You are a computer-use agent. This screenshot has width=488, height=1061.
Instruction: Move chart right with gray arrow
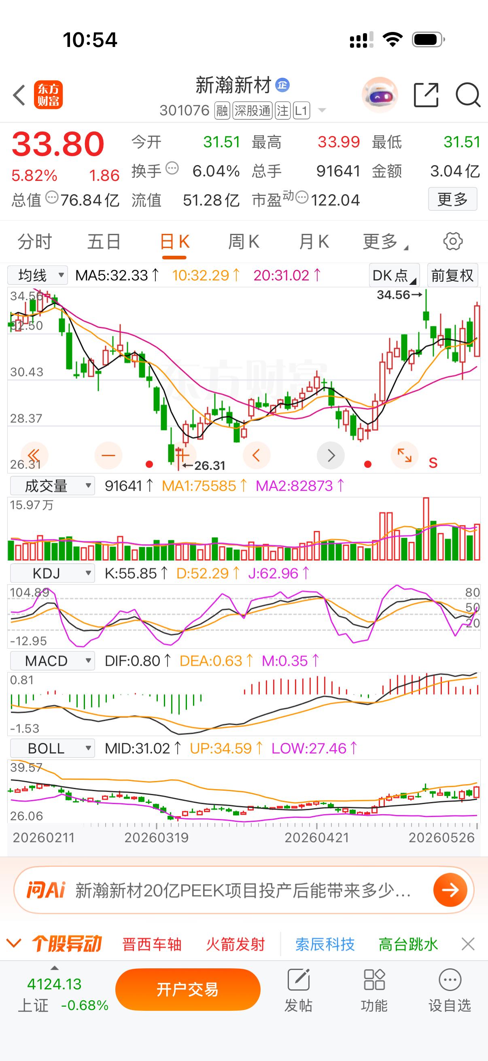click(x=331, y=456)
